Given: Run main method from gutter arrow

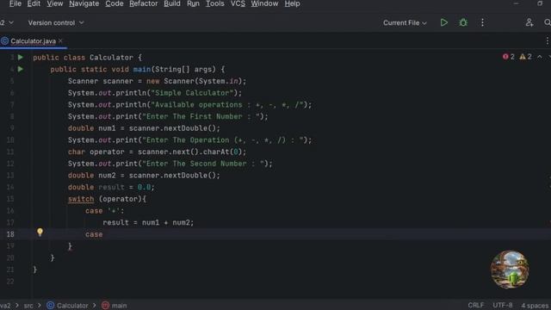Looking at the screenshot, I should [x=21, y=69].
